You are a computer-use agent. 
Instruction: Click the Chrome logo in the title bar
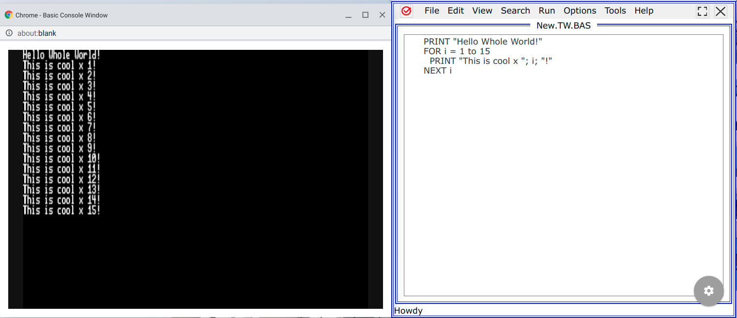8,15
